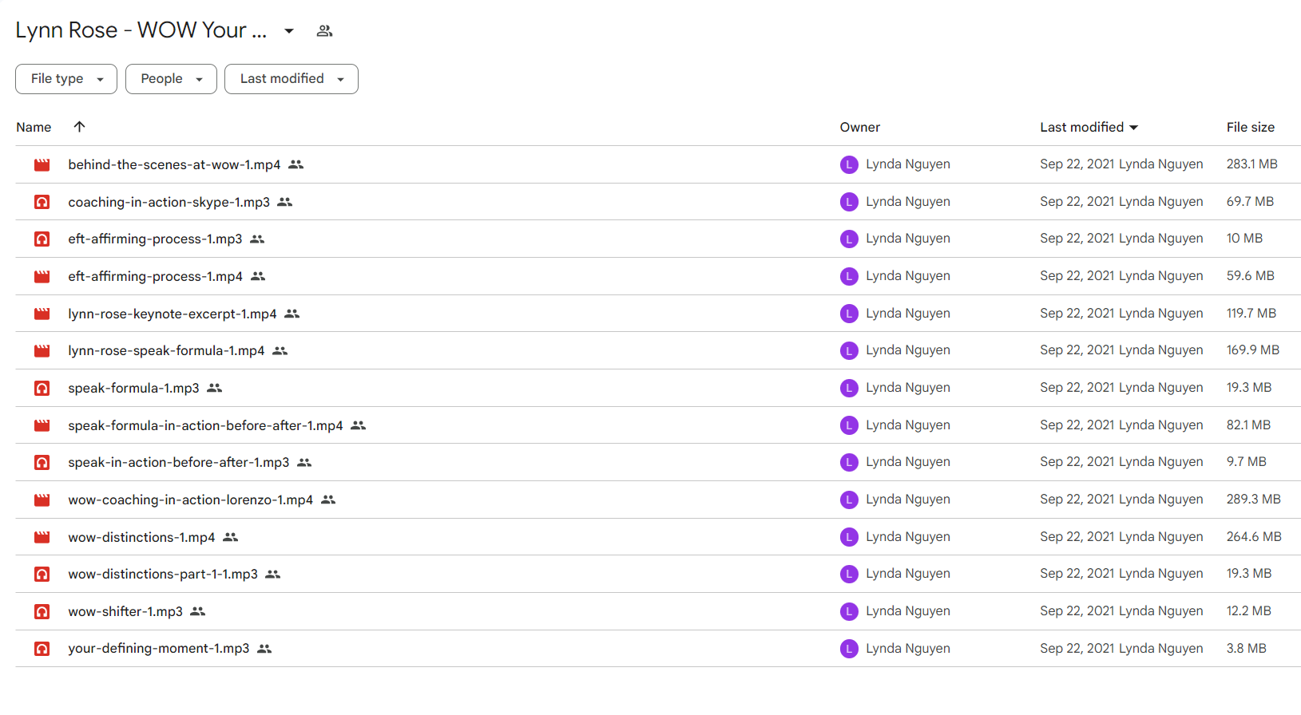This screenshot has height=715, width=1301.
Task: Click video icon for lynn-rose-keynote-excerpt-1.mp4
Action: click(42, 314)
